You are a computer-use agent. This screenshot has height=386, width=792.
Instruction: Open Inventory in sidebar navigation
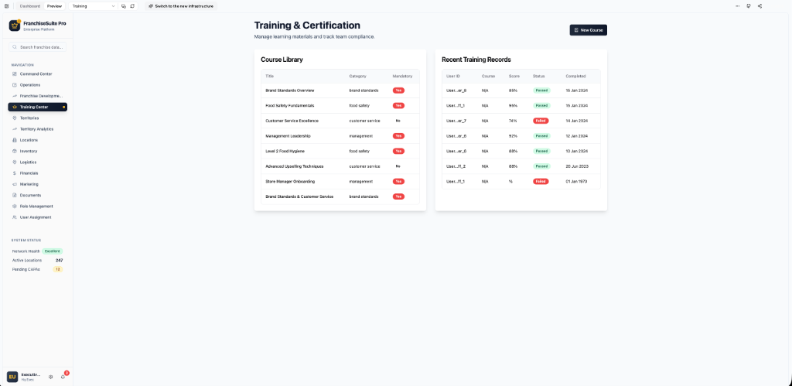37,151
